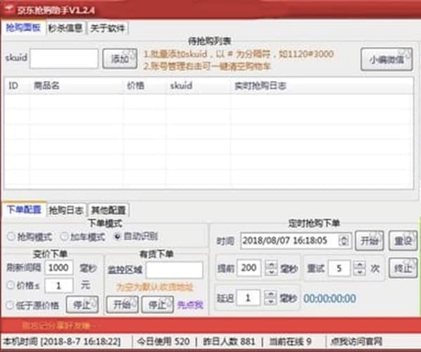Viewport: 421px width, 352px height.
Task: Select the 价格≤ radio option
Action: tap(23, 286)
